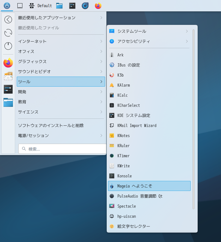Open the Dolphin file manager in top panel
This screenshot has width=221, height=242.
coord(59,6)
